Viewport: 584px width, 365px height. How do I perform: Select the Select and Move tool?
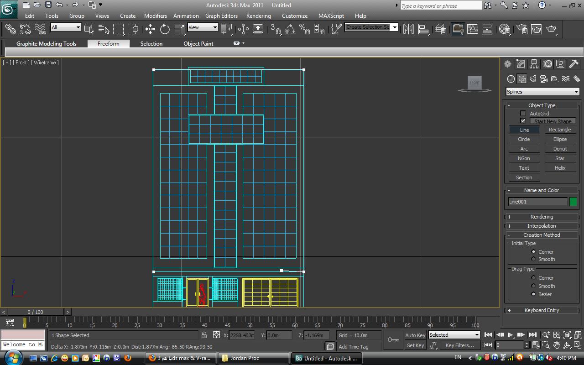click(150, 29)
